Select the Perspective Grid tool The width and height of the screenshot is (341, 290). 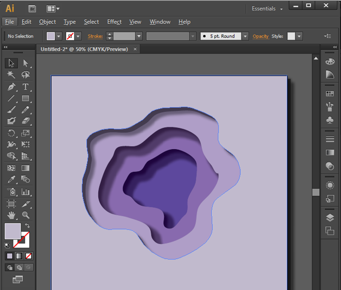pos(26,156)
